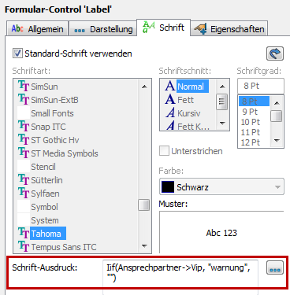Click the TrueType icon beside Snap ITC
The height and width of the screenshot is (295, 290).
pos(24,126)
